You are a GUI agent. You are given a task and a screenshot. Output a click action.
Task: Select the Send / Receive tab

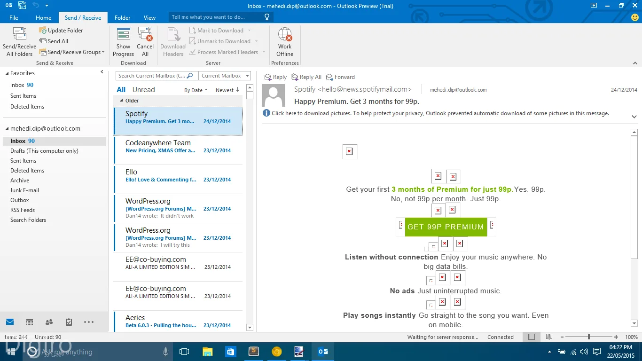click(83, 17)
